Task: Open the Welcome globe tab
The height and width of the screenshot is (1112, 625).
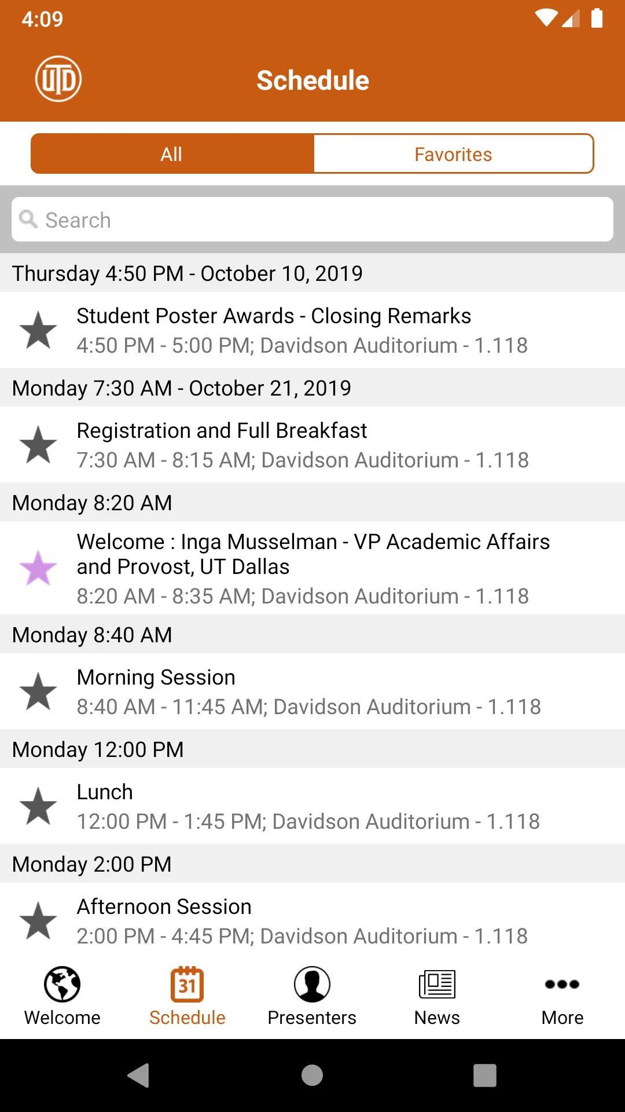Action: coord(62,984)
